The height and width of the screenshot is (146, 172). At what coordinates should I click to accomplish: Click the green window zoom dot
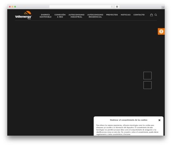tap(15, 7)
